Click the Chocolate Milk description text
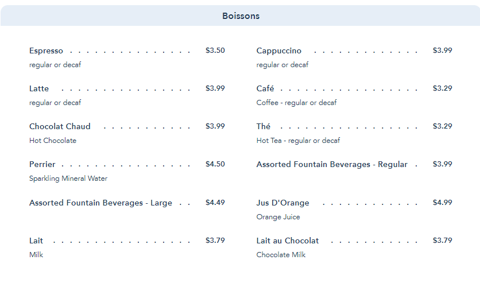480x283 pixels. click(x=281, y=255)
